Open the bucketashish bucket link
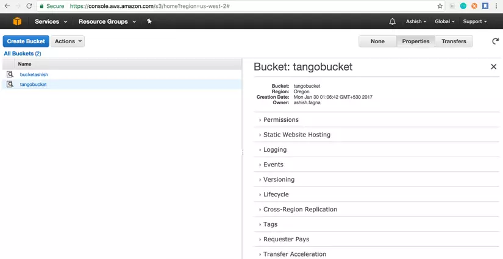 (x=34, y=74)
